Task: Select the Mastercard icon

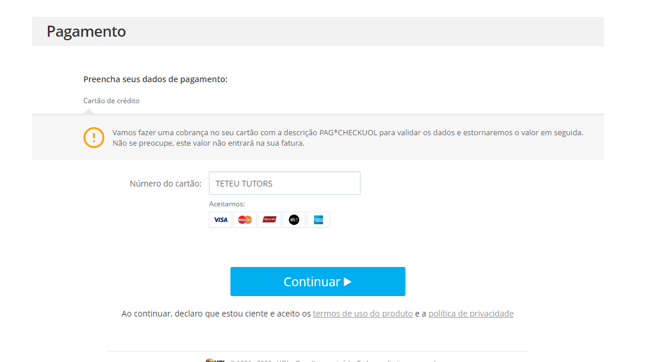Action: pos(244,220)
